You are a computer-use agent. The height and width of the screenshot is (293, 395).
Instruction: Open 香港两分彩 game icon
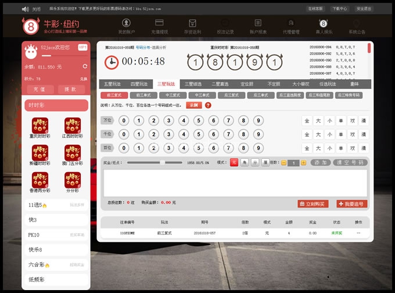pyautogui.click(x=40, y=180)
